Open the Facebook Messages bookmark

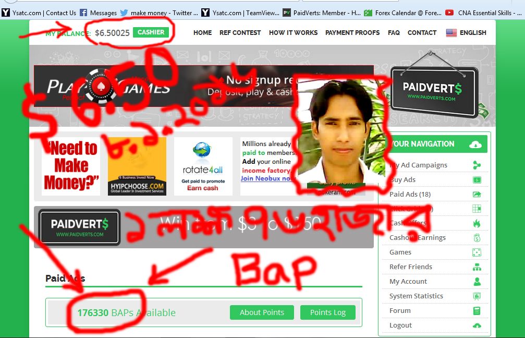[x=98, y=13]
